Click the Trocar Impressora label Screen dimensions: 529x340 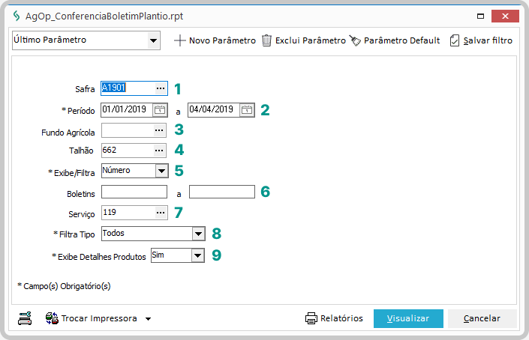coord(99,318)
